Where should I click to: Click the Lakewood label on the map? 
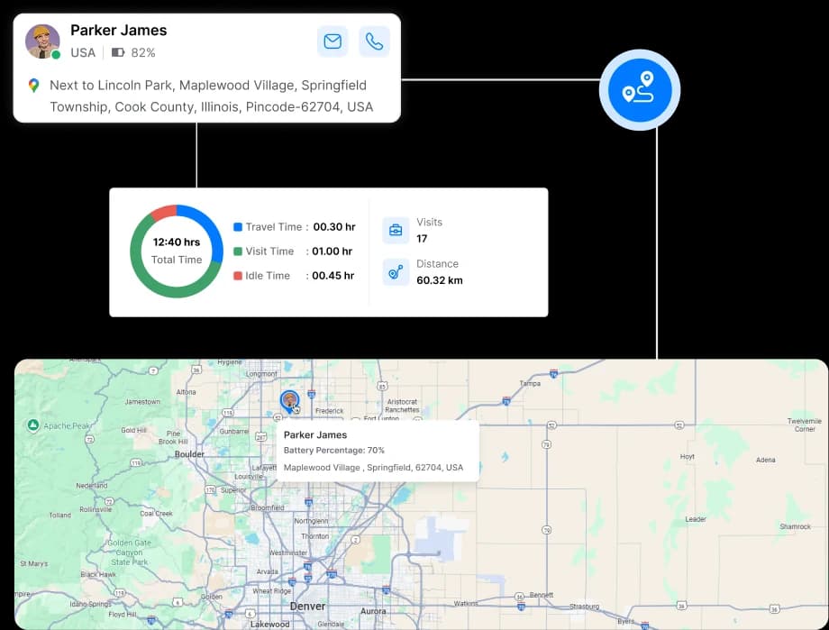269,625
